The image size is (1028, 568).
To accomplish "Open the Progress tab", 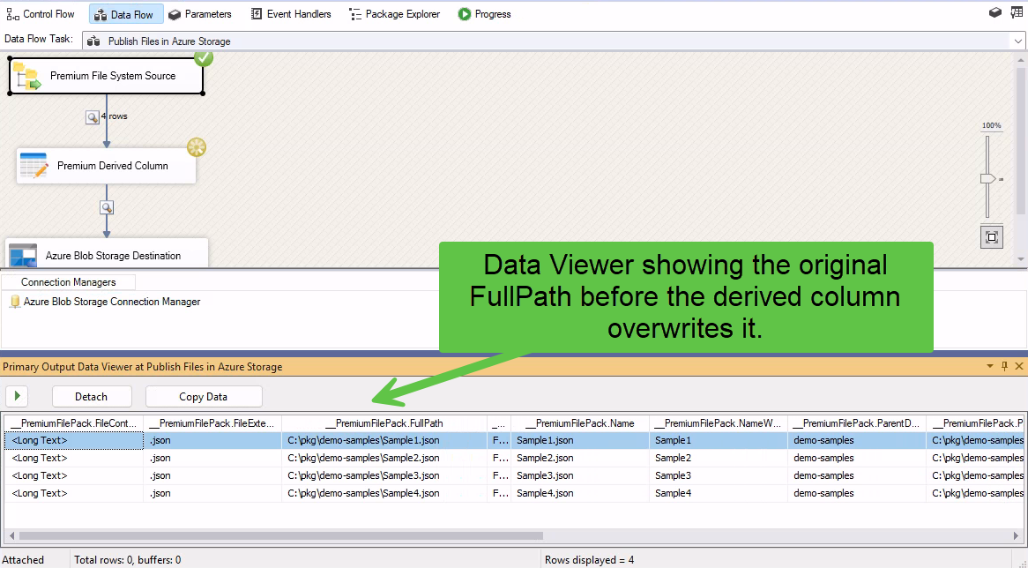I will 485,14.
